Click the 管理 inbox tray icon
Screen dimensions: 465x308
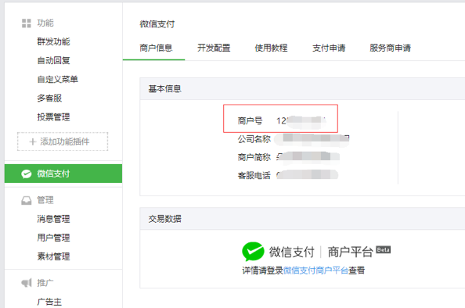27,200
